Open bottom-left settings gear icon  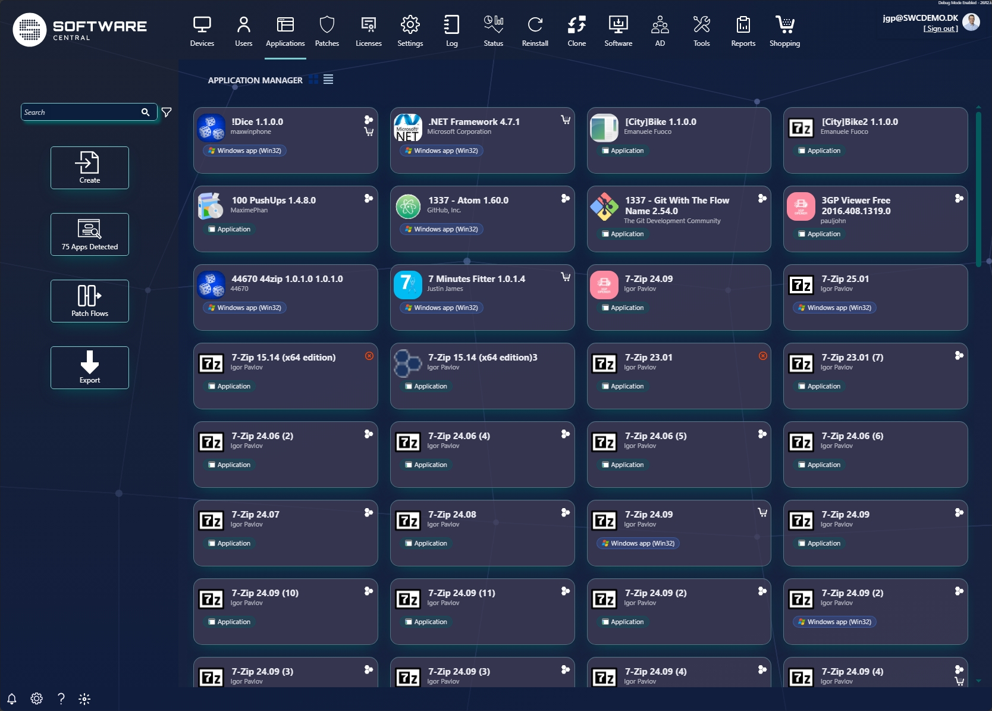pos(36,699)
